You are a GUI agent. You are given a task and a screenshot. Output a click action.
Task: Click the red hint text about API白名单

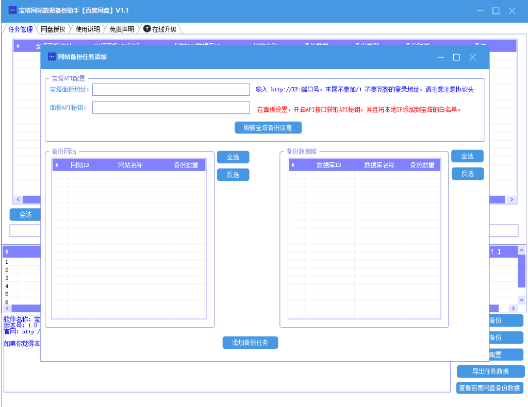coord(359,109)
